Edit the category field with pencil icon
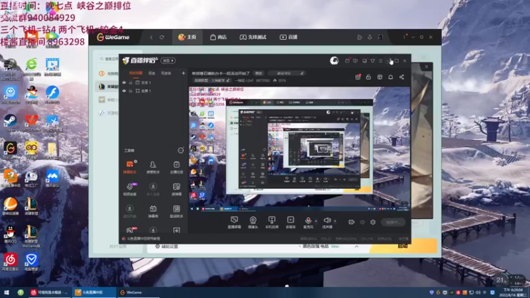Viewport: 530px width, 298px height. (287, 74)
